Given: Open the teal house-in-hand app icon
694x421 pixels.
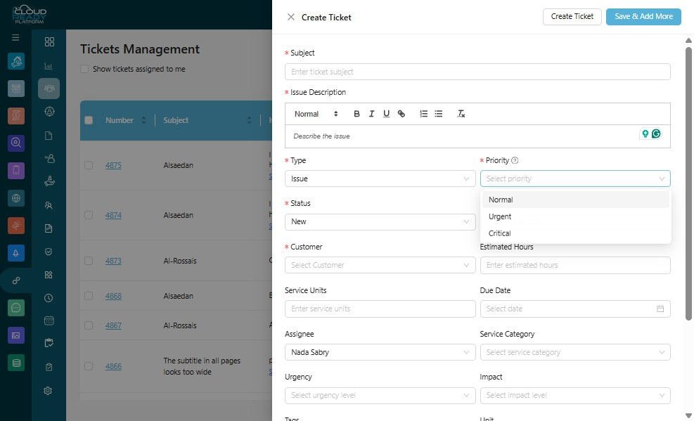Looking at the screenshot, I should (x=16, y=61).
